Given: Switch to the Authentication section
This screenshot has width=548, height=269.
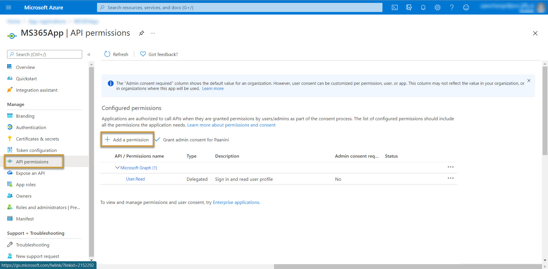Looking at the screenshot, I should (x=31, y=127).
